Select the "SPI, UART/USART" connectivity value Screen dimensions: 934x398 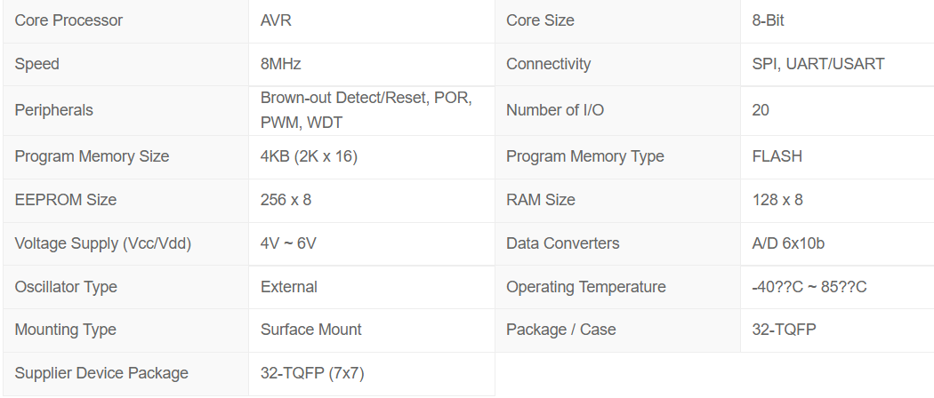click(817, 64)
